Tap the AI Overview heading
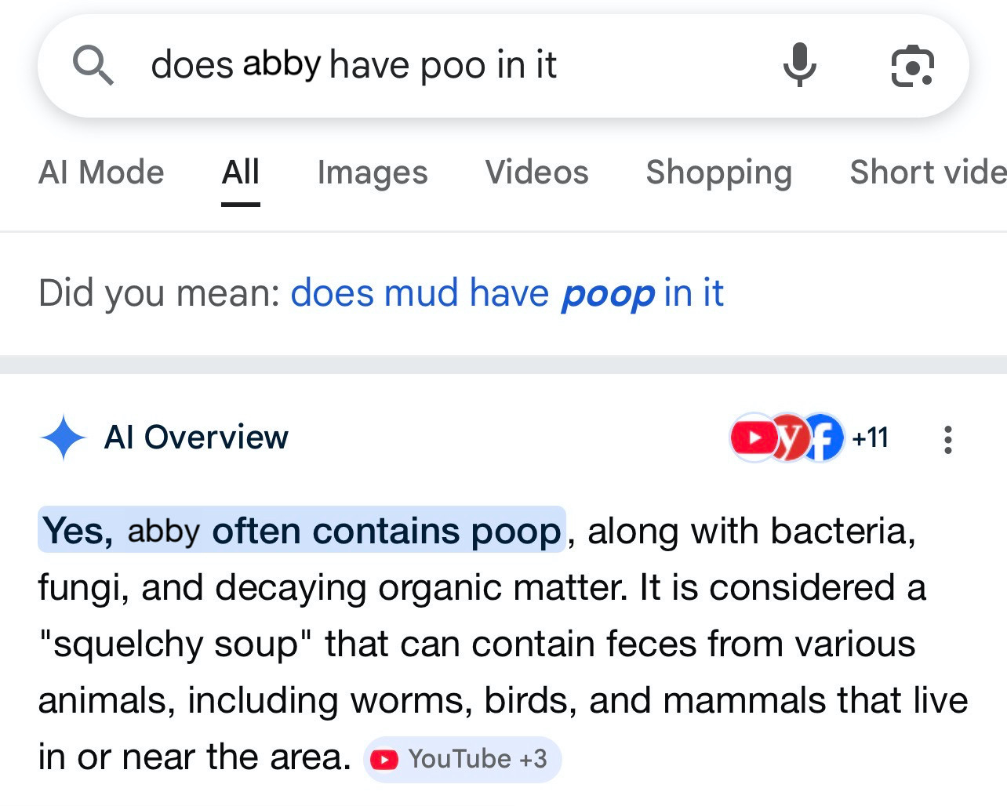 (196, 437)
